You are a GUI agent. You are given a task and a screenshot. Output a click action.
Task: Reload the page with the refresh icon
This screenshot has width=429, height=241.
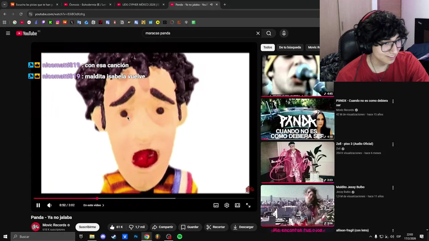click(21, 14)
